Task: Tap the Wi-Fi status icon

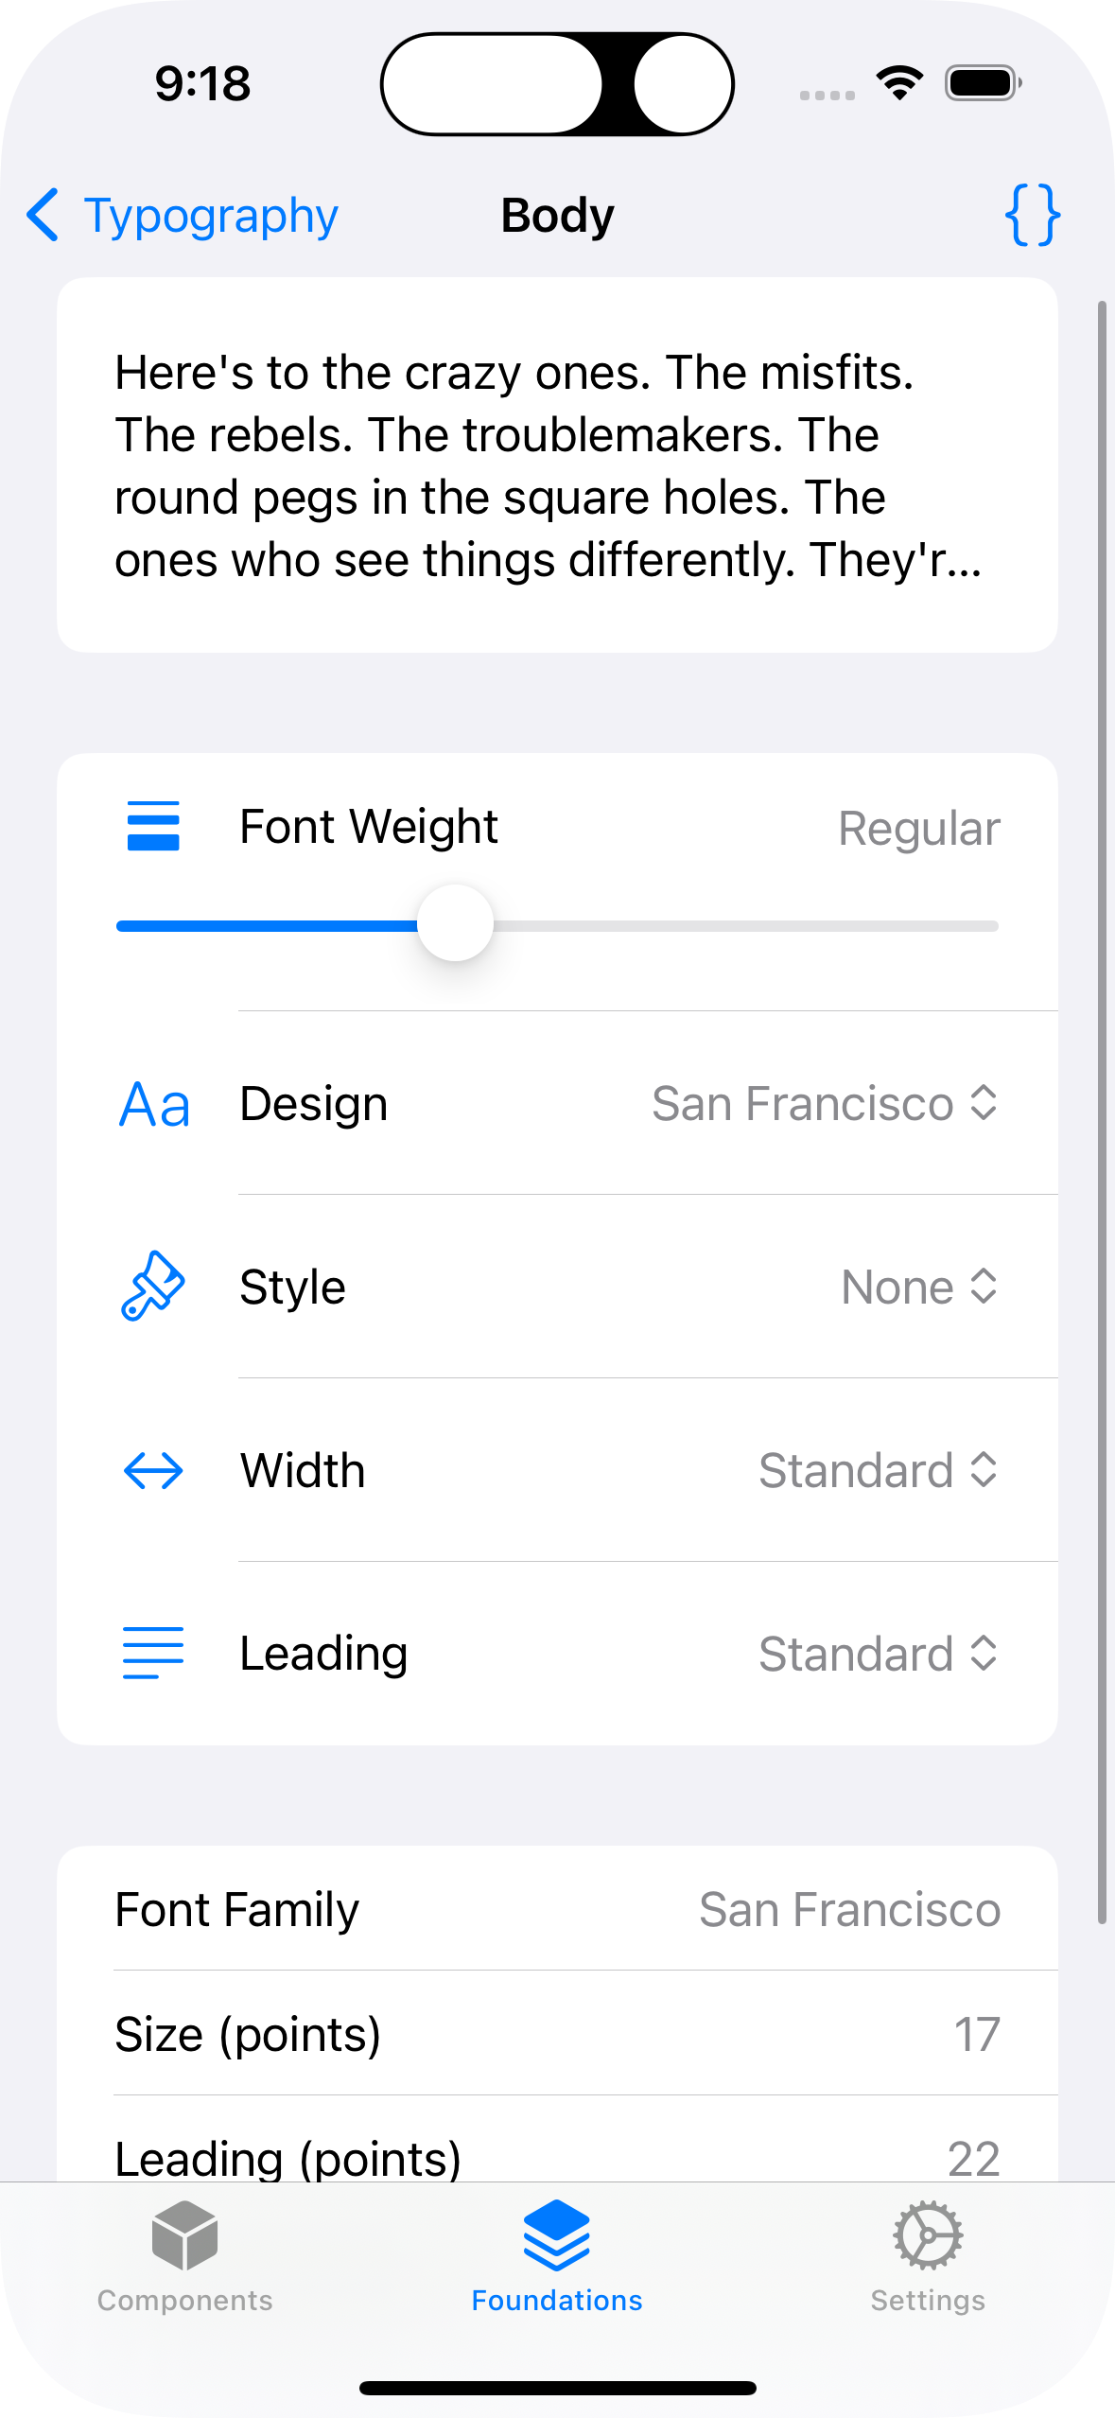Action: (899, 83)
